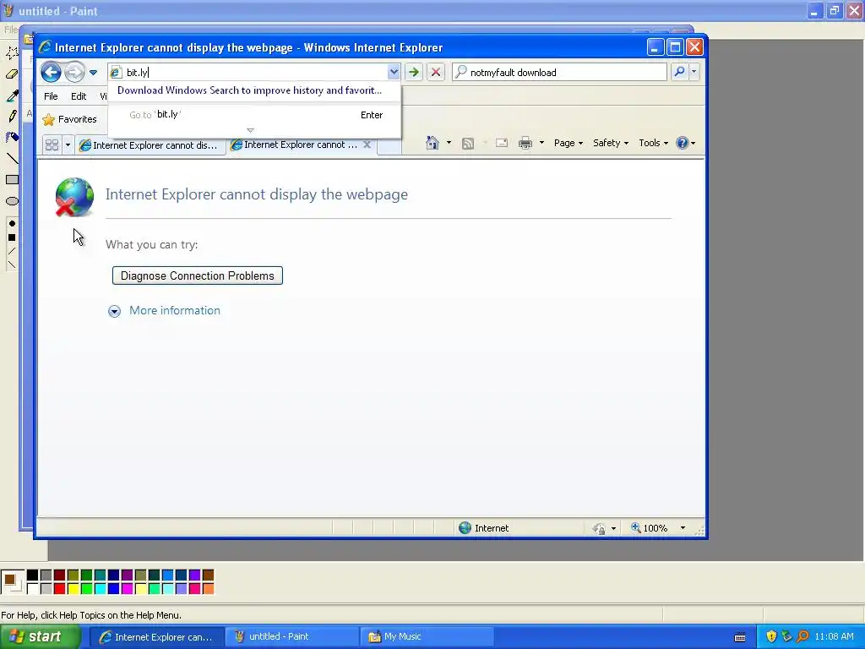
Task: Click the Favorites button label
Action: point(77,119)
